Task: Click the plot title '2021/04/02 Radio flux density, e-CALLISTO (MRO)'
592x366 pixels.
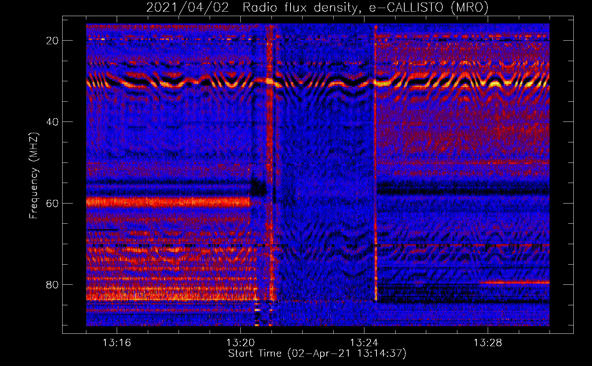Action: pos(317,8)
